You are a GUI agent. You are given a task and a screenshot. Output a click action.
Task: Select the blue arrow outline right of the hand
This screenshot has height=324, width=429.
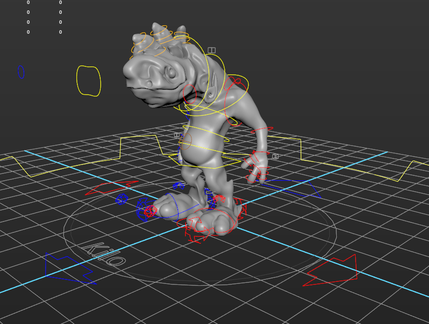(291, 188)
